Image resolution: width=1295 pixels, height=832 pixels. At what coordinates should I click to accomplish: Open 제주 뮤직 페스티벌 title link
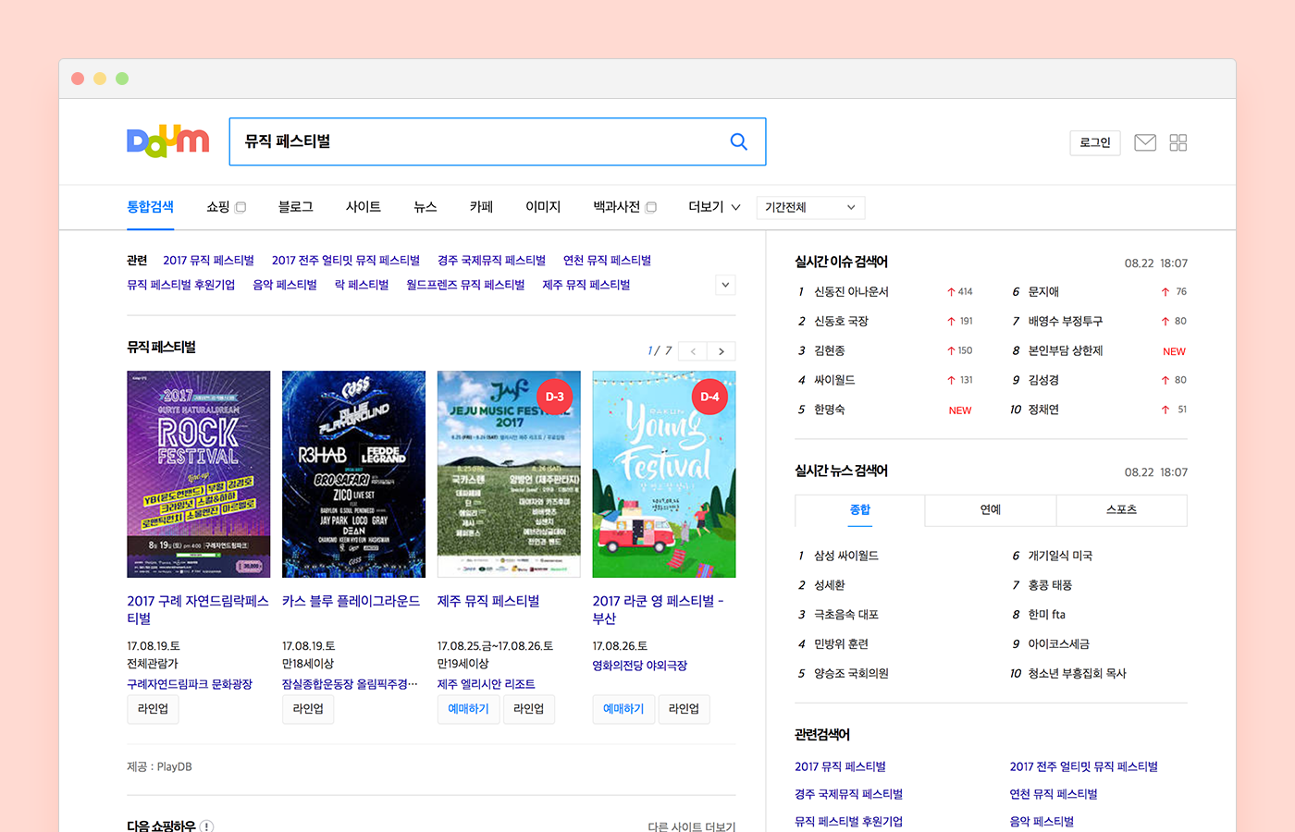pos(488,601)
